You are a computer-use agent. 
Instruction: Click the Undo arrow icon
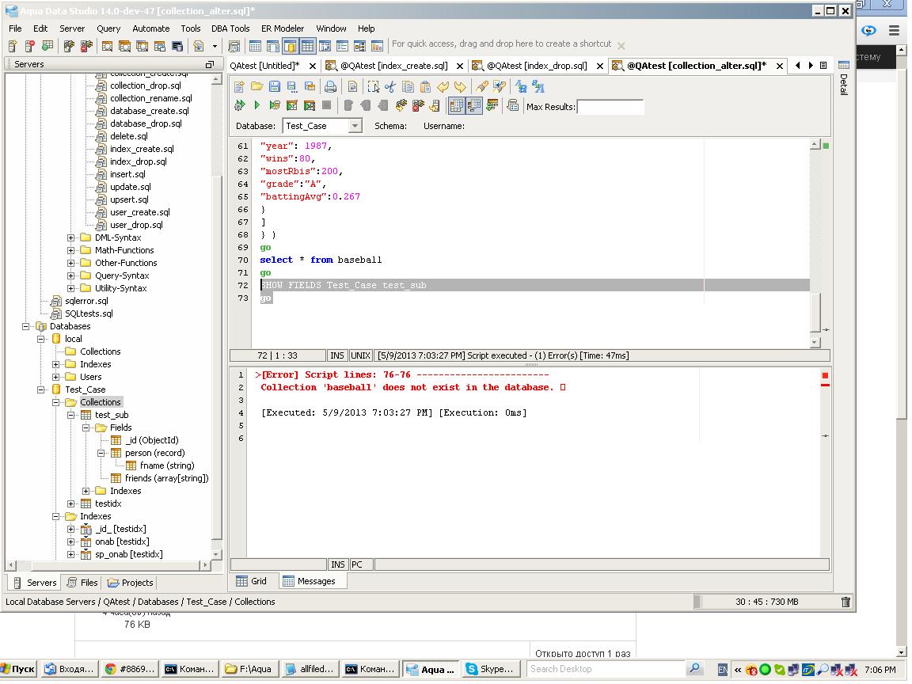tap(443, 87)
